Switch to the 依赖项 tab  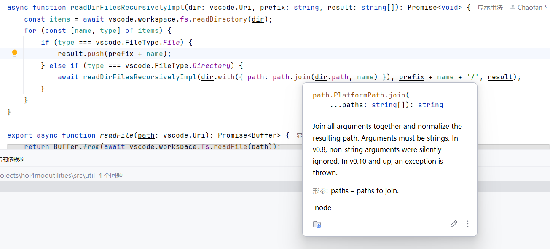point(13,159)
